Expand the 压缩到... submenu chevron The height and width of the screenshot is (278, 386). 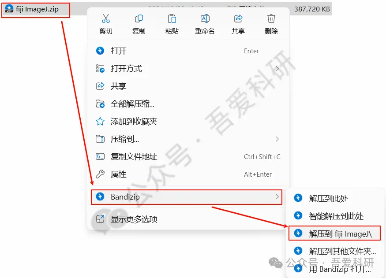(277, 139)
